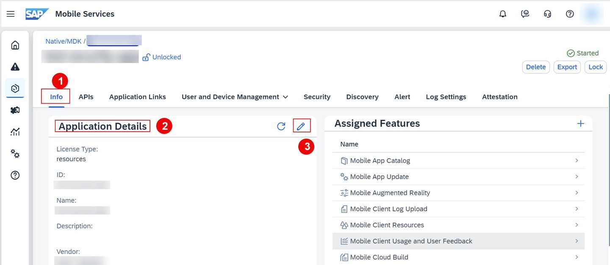Open the notifications bell
Screen dimensions: 610x265
tap(503, 14)
